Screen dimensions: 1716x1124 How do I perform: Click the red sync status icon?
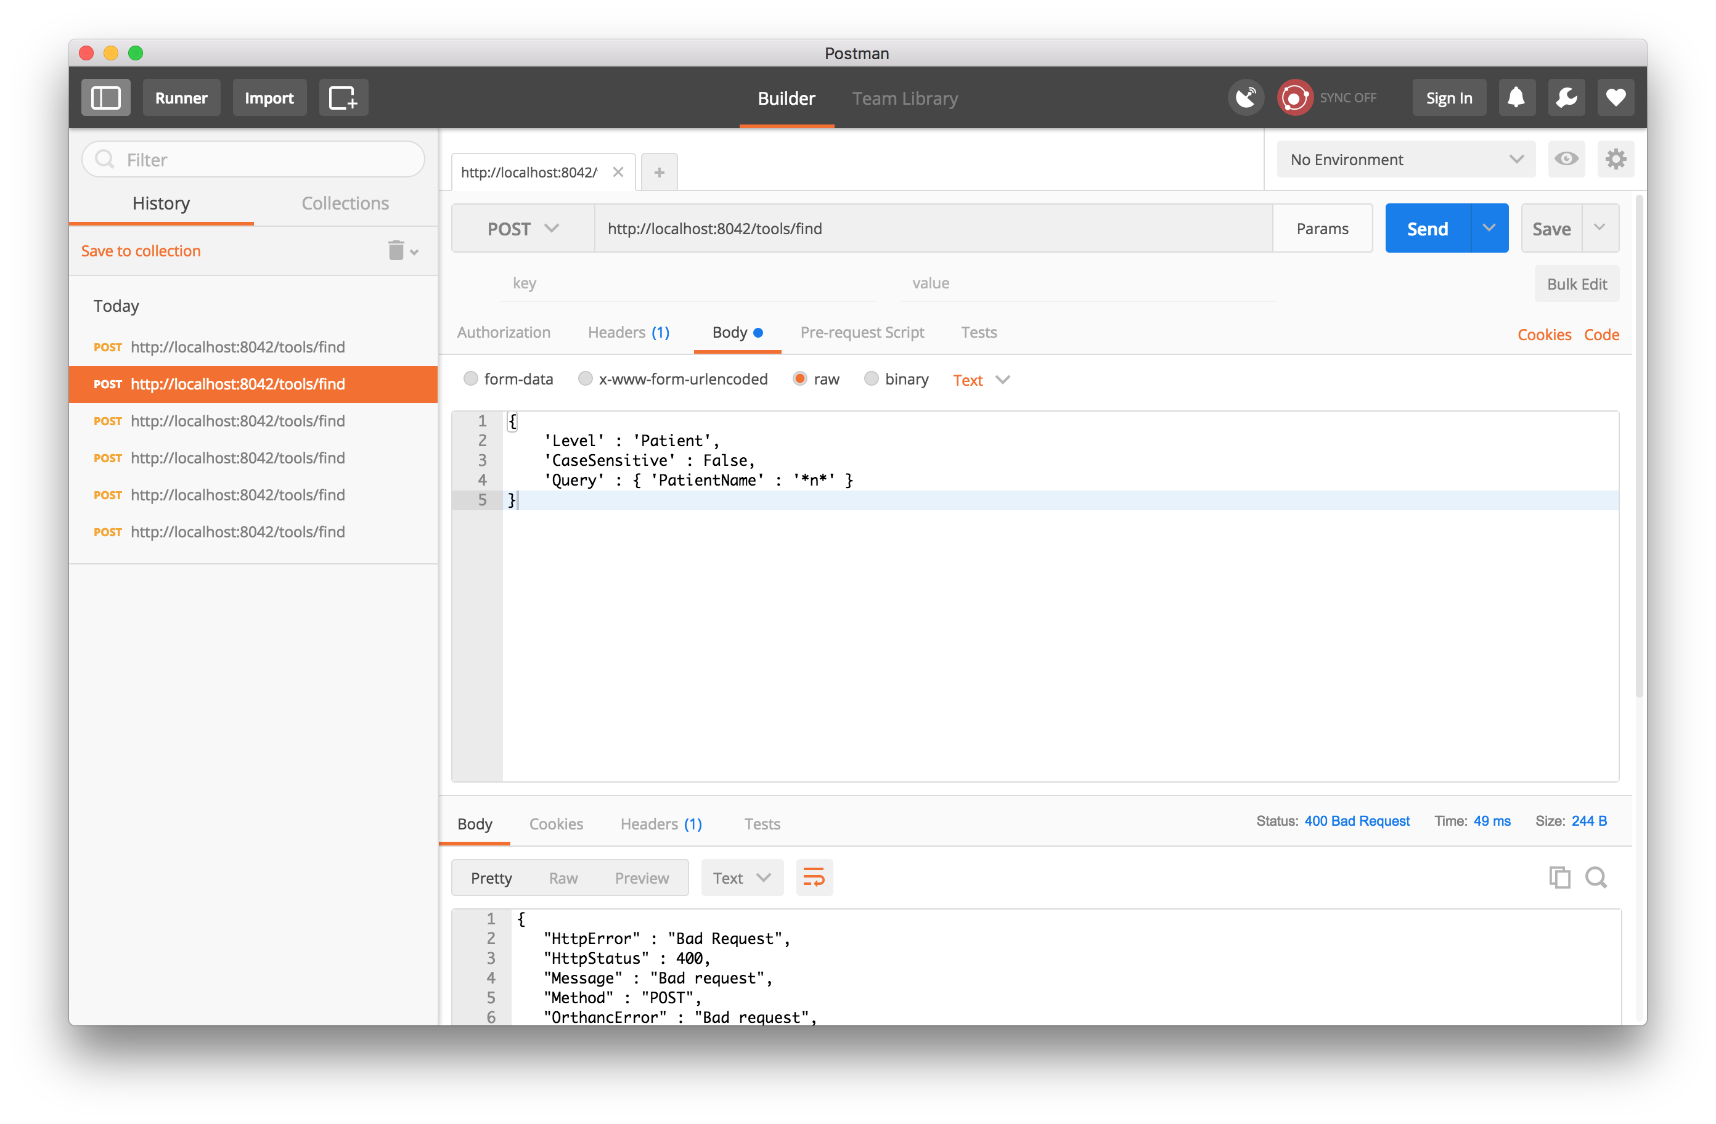(x=1294, y=97)
